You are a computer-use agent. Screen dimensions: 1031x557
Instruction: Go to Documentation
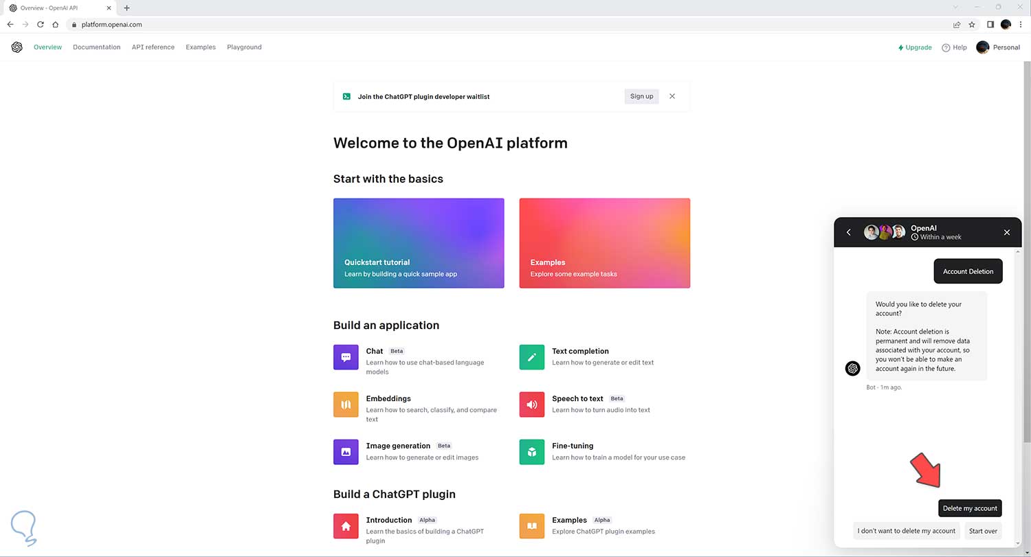[x=96, y=47]
